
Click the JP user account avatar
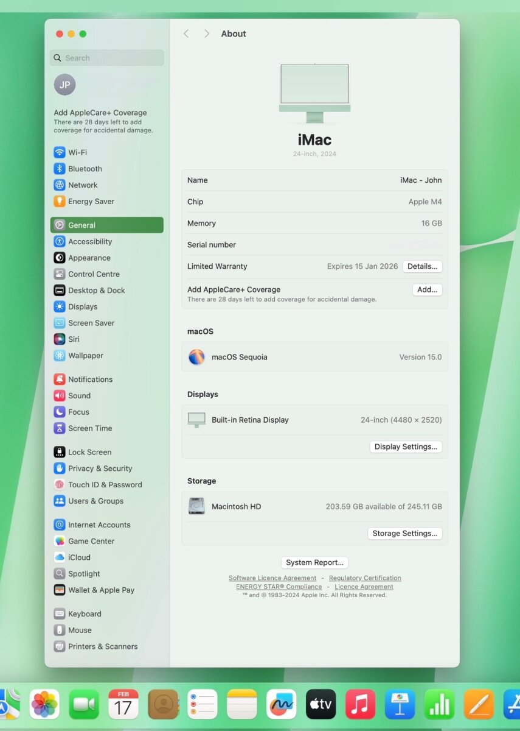coord(64,85)
